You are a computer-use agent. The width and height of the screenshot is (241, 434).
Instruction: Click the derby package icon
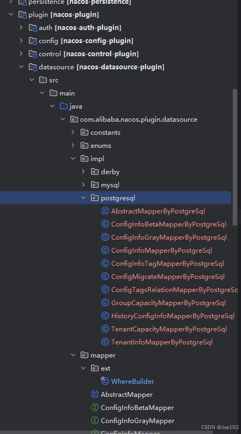coord(95,171)
